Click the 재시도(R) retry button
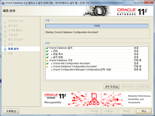The image size is (155, 116). (127, 86)
